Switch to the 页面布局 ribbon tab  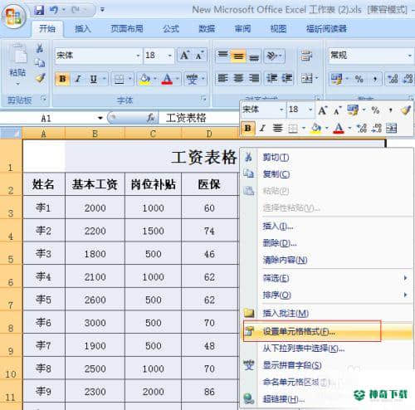[127, 28]
